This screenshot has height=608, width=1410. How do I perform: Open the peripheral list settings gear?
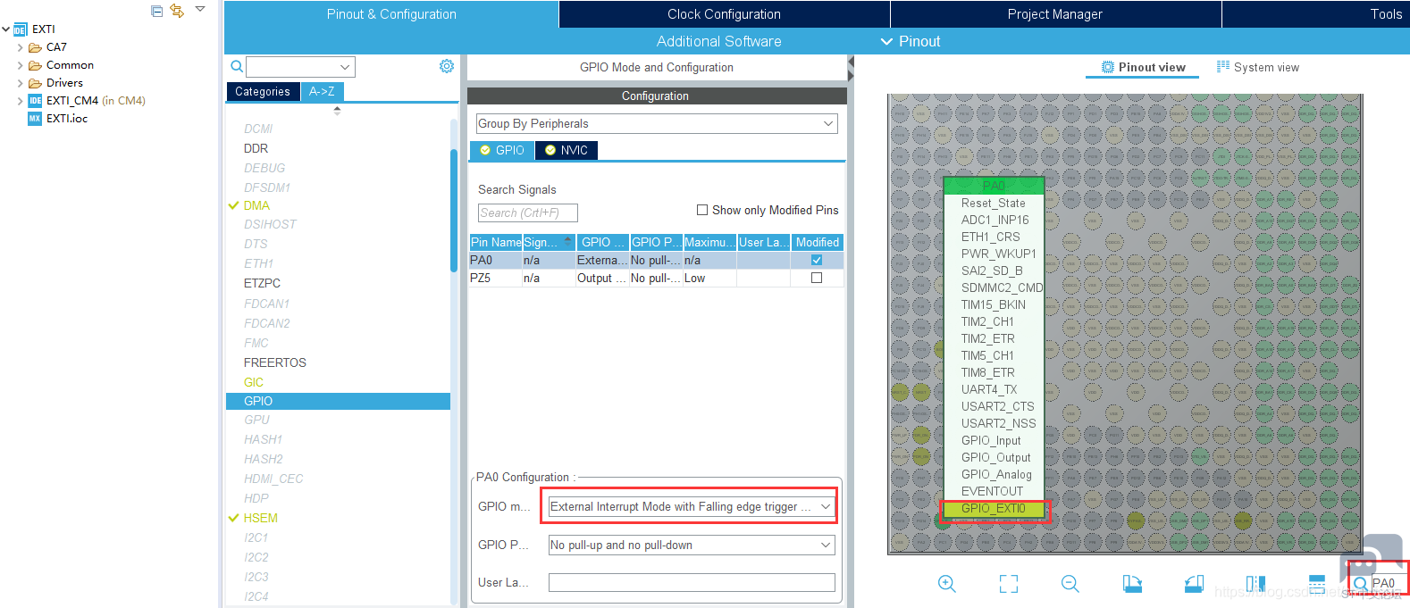447,66
